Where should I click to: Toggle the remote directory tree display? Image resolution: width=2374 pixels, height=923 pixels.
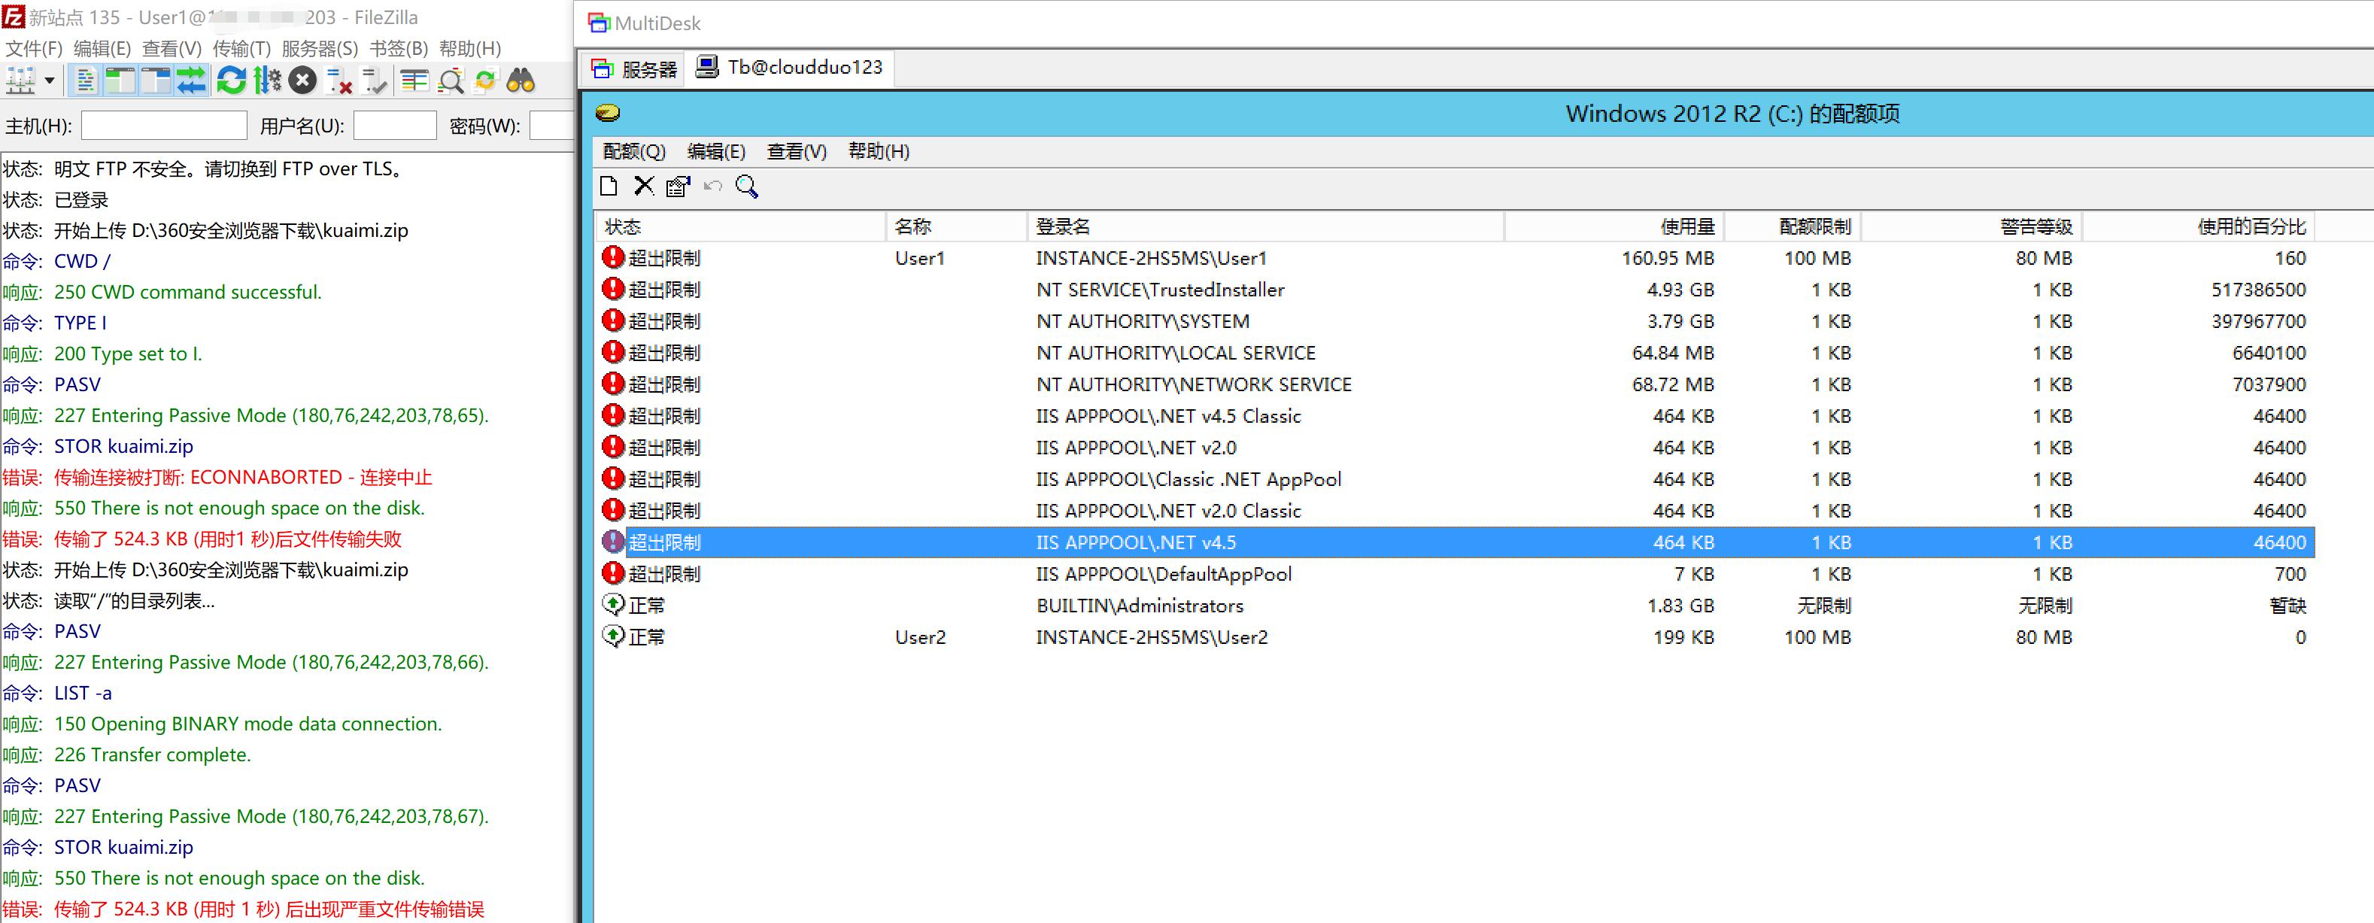point(156,81)
